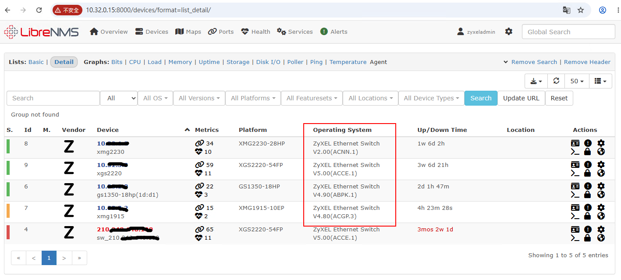Click the lock HTTPS icon for xmg2230
Image resolution: width=621 pixels, height=280 pixels.
[588, 152]
